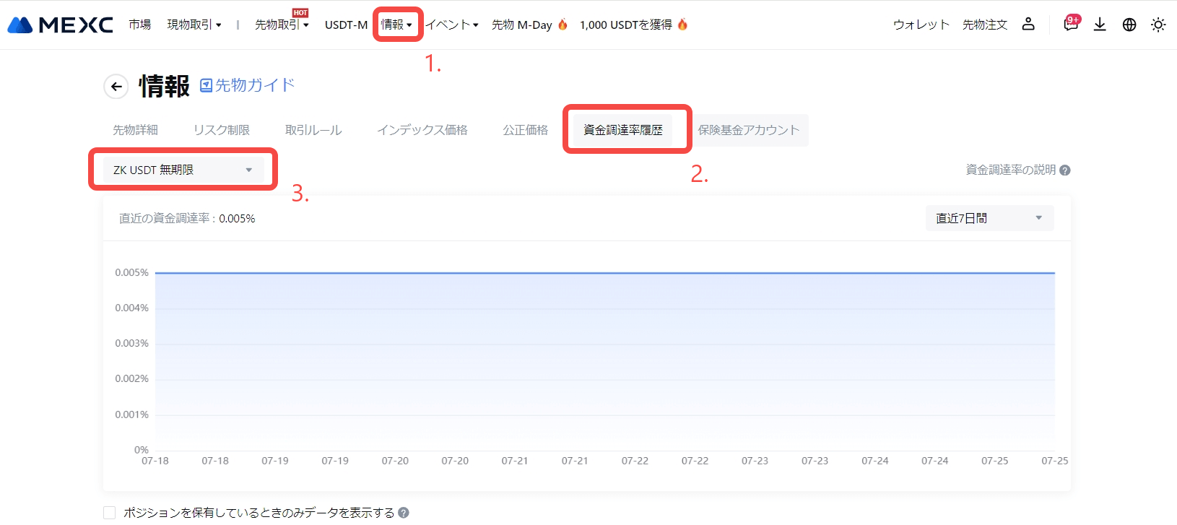
Task: Expand the 現物取引 menu
Action: (194, 25)
